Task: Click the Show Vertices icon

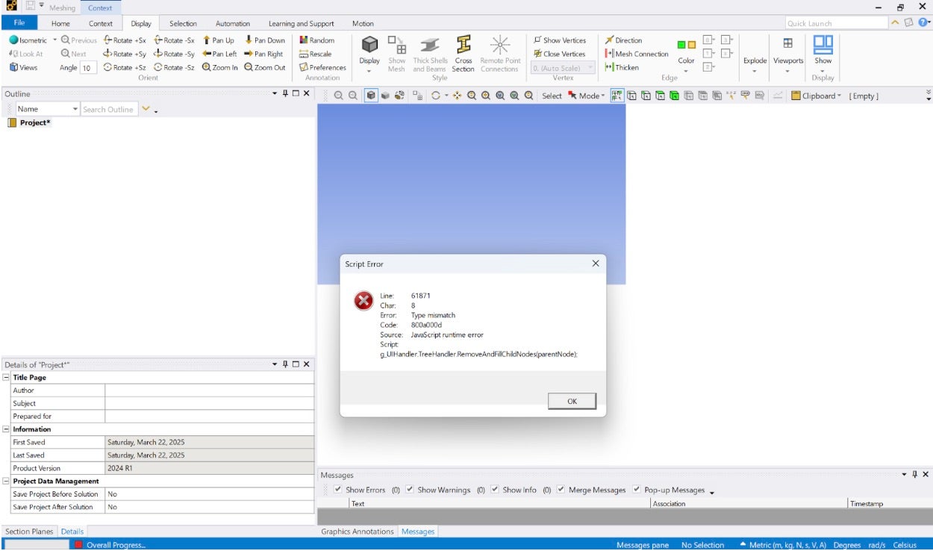Action: click(537, 40)
